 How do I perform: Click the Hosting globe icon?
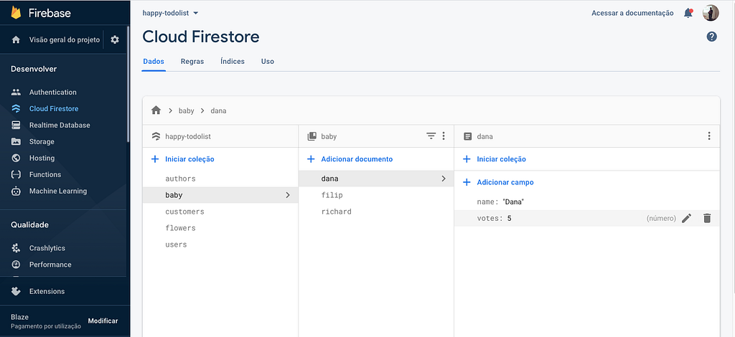[16, 158]
